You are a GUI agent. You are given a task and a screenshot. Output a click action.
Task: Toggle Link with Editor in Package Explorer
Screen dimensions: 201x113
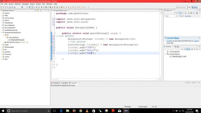click(x=38, y=10)
